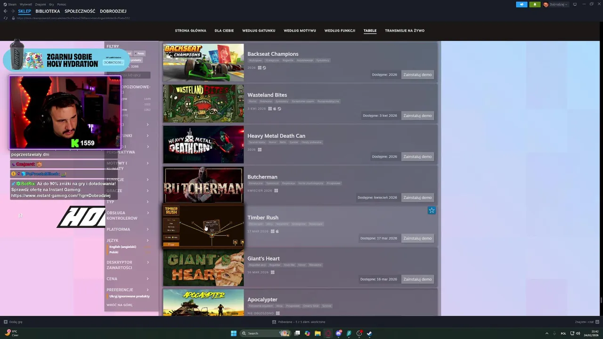
Task: Open the Sklep tab
Action: [24, 11]
